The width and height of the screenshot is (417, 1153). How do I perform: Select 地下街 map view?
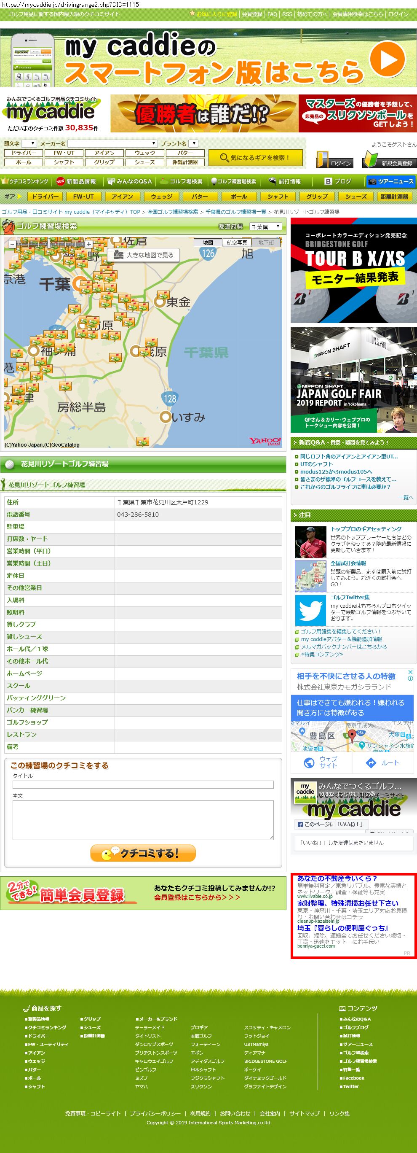click(x=266, y=242)
